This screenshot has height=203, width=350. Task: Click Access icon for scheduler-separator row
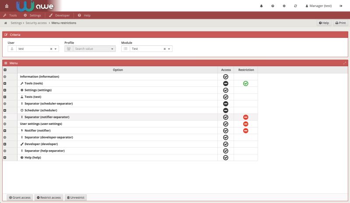tap(226, 103)
